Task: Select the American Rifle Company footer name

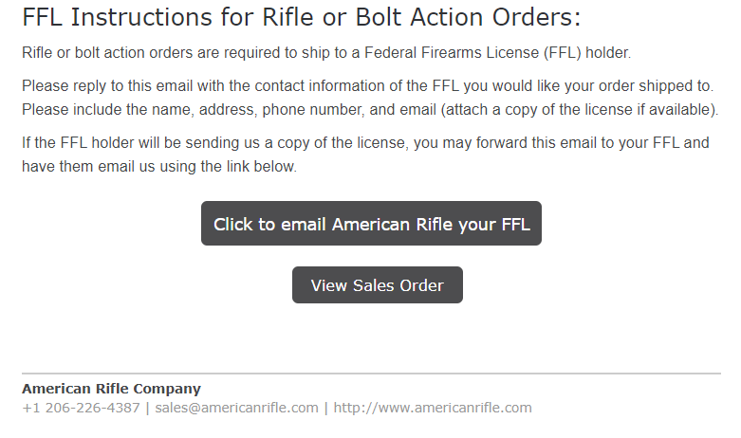Action: [112, 389]
